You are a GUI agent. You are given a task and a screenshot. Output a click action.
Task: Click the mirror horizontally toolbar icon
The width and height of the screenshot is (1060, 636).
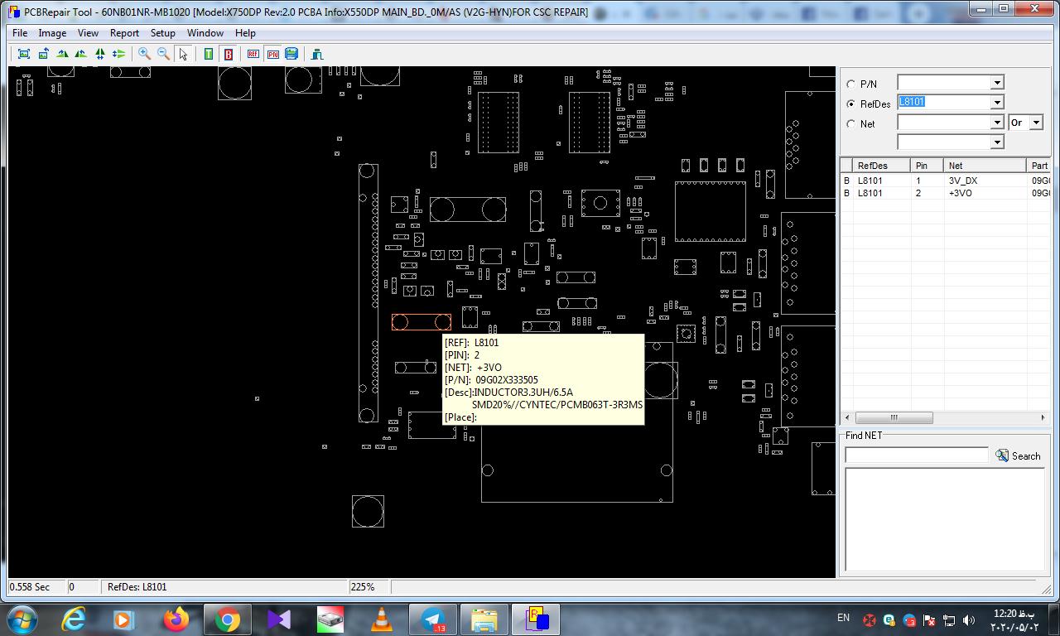[100, 54]
